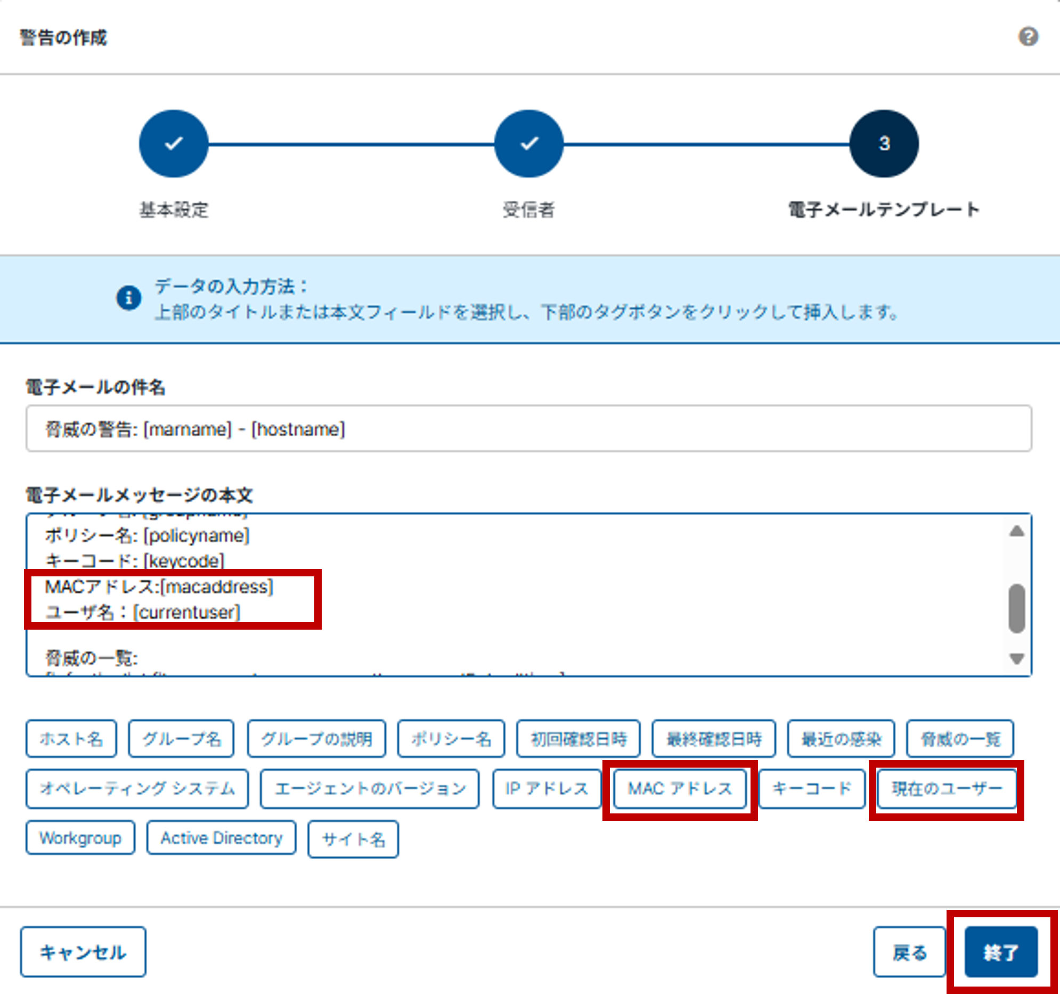
Task: Click the blue info icon
Action: tap(128, 298)
